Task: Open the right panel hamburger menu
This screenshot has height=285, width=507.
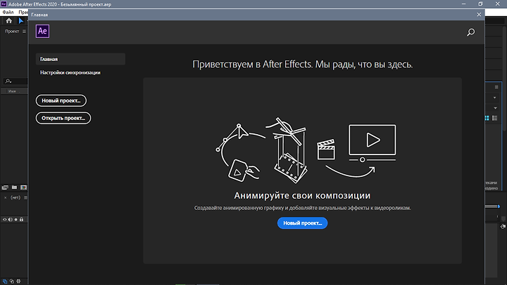Action: click(x=496, y=87)
